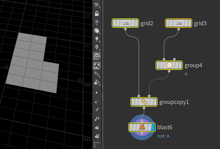Click the eye with play folder icon
Screen dimensions: 220x149
click(97, 82)
